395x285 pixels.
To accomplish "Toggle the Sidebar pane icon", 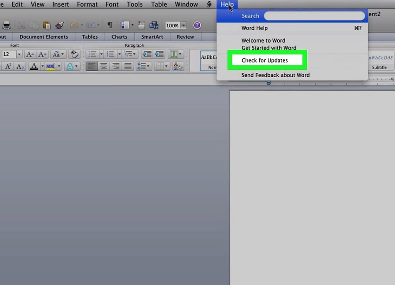I will 125,25.
